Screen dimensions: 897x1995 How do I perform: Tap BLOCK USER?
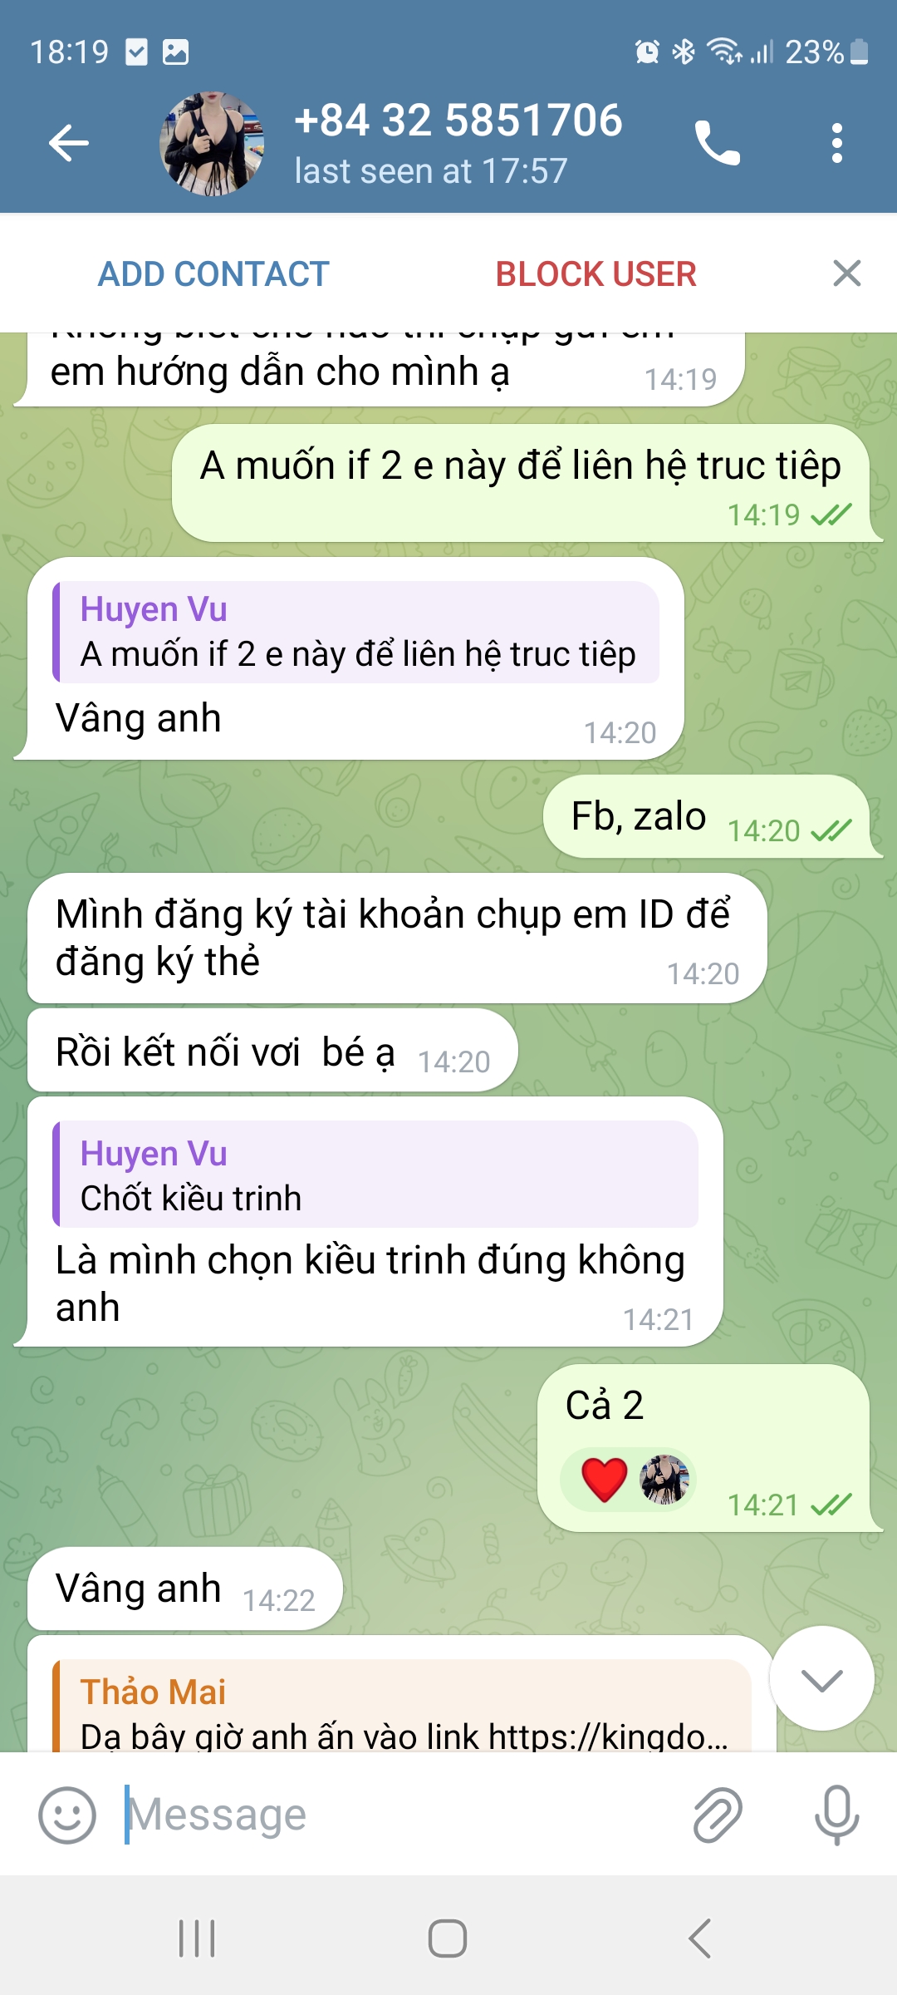pos(596,274)
